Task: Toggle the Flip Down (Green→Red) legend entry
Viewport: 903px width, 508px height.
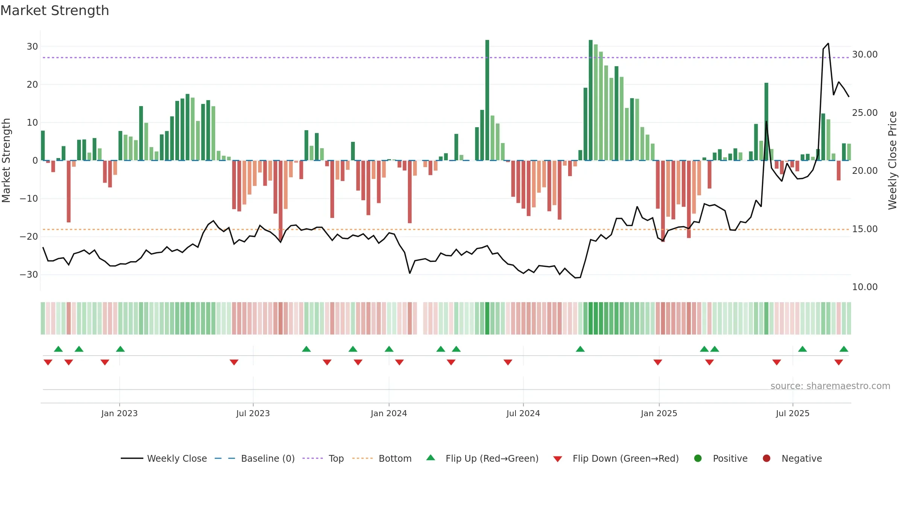Action: click(x=616, y=458)
